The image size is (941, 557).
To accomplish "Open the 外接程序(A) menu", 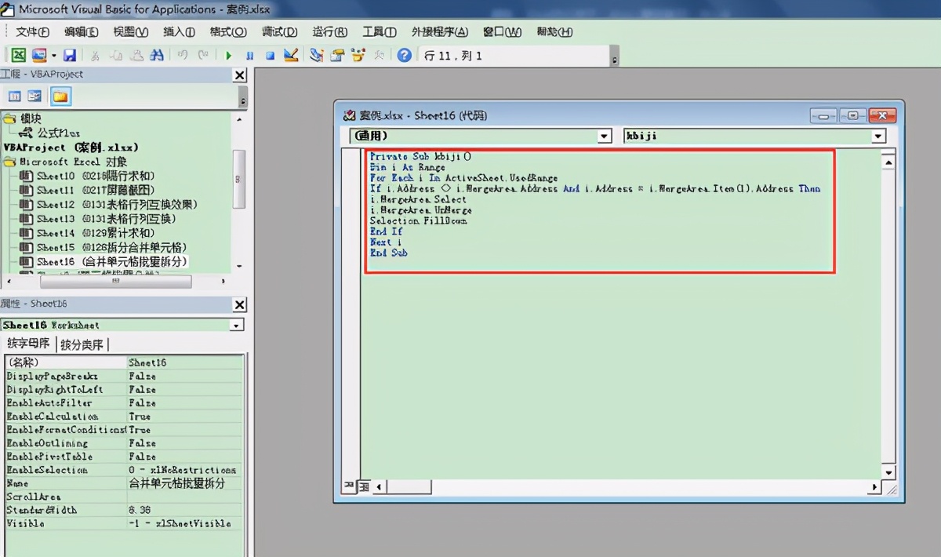I will [x=440, y=32].
